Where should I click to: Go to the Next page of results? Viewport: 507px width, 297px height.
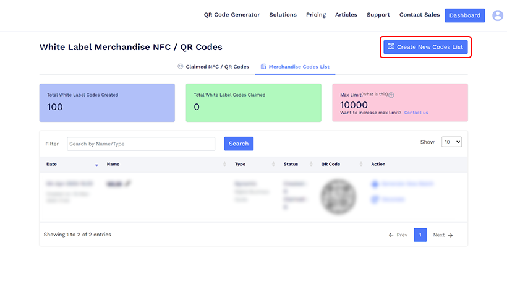point(443,235)
